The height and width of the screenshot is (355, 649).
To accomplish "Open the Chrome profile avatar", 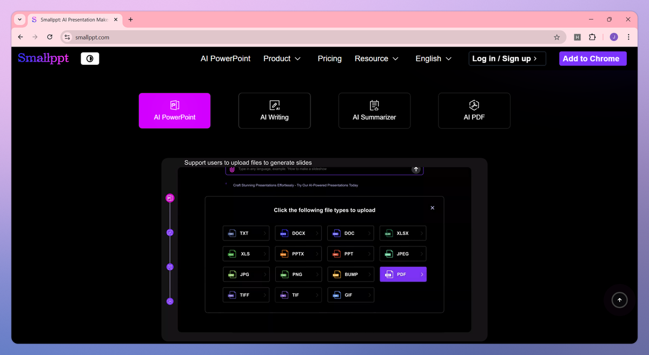I will pyautogui.click(x=614, y=37).
